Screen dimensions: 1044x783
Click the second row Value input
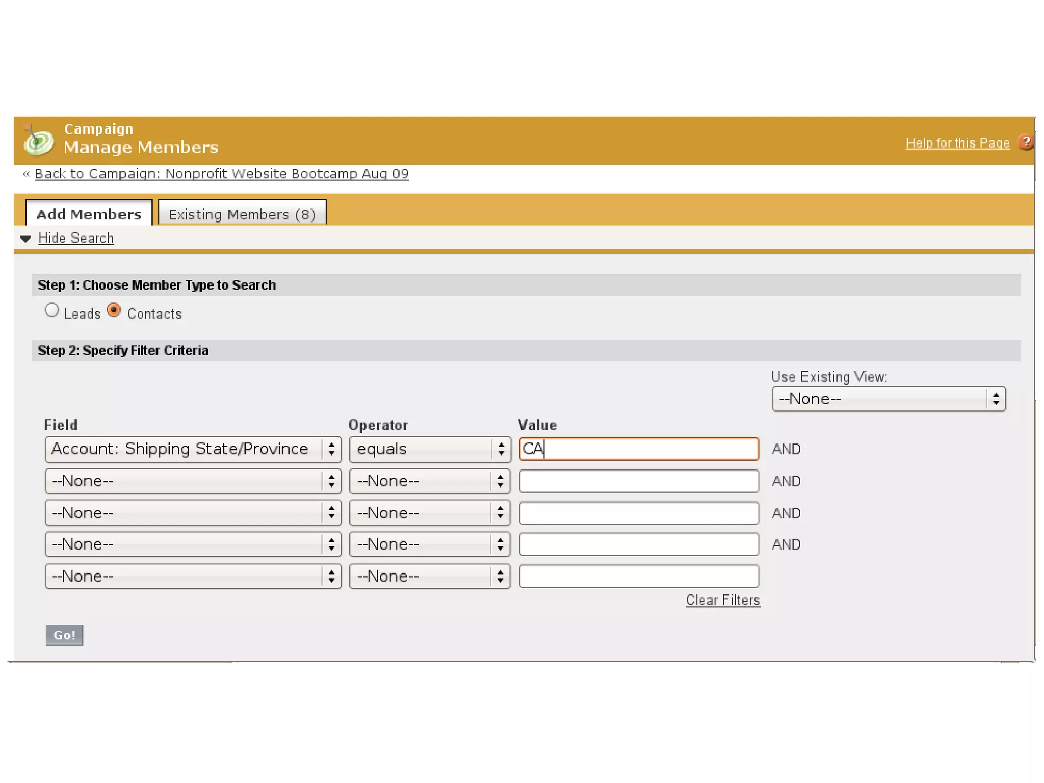point(638,481)
